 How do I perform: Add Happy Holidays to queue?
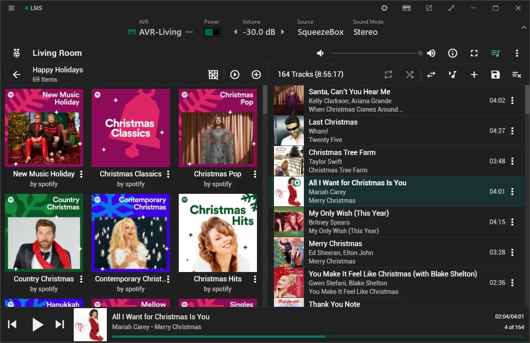click(256, 75)
